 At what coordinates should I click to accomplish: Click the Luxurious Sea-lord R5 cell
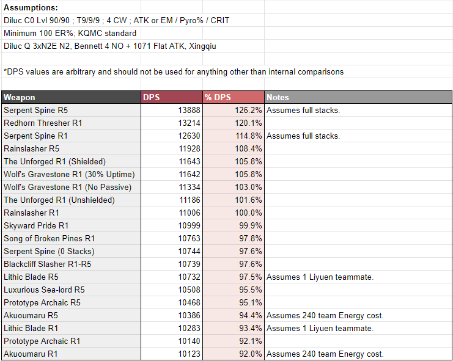[x=70, y=290]
